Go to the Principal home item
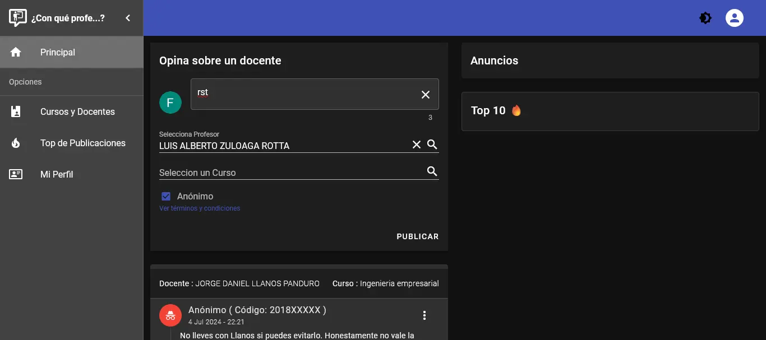766x340 pixels. coord(72,52)
